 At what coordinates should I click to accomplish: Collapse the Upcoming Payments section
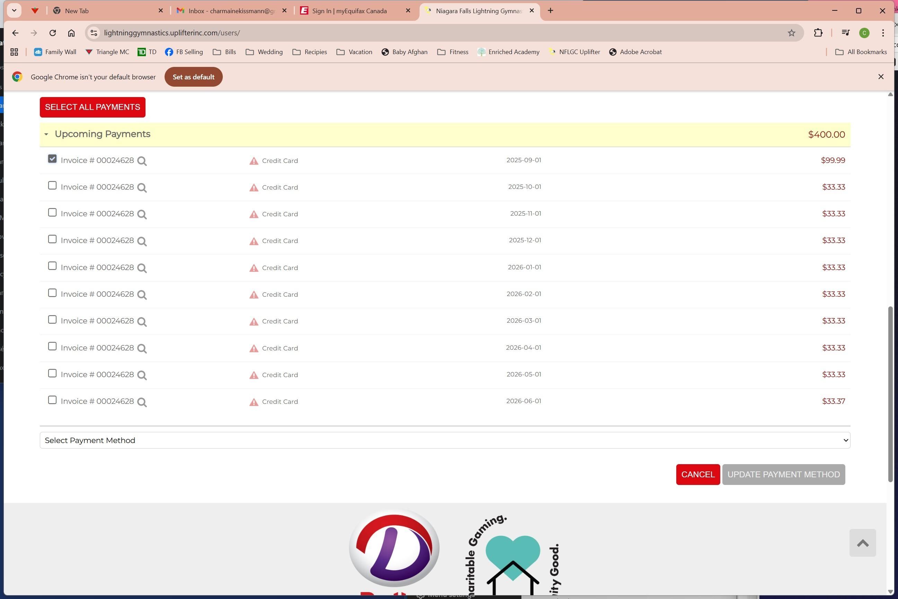(x=46, y=134)
